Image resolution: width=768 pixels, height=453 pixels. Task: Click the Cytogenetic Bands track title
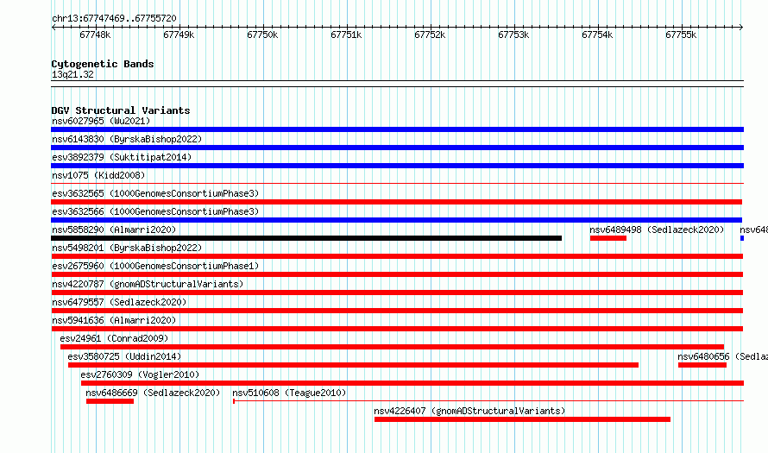[x=103, y=64]
